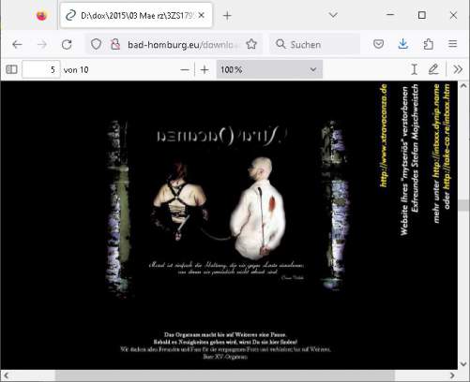470x382 pixels.
Task: Expand the PDF tools overflow chevrons
Action: 458,69
